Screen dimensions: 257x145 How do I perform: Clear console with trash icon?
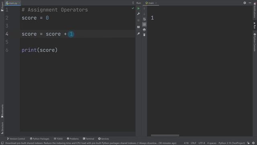[x=144, y=35]
